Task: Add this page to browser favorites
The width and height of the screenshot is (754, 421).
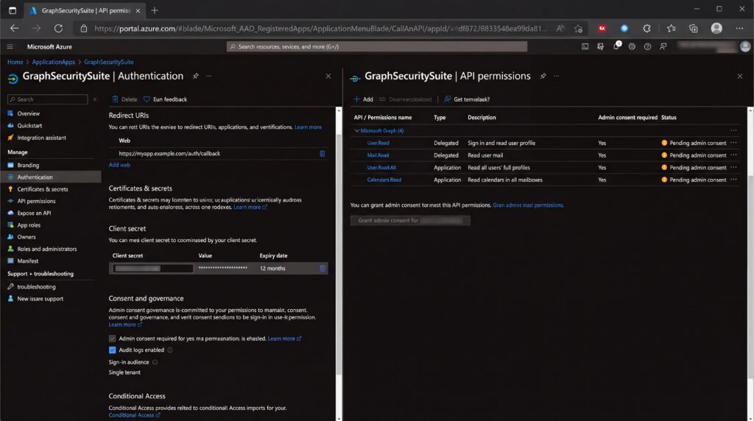Action: tap(579, 29)
